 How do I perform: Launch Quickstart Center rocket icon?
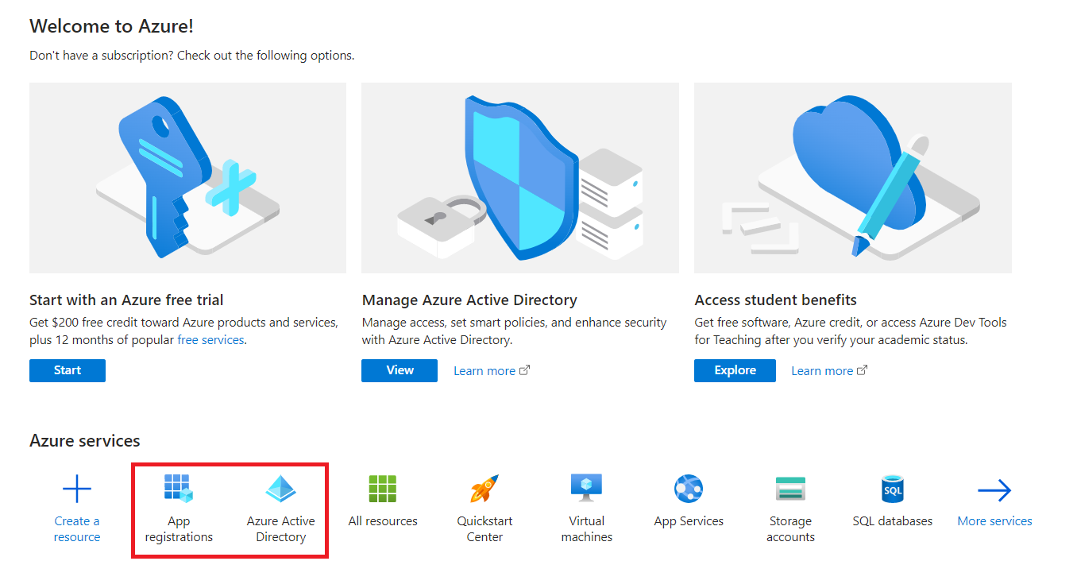pyautogui.click(x=484, y=489)
